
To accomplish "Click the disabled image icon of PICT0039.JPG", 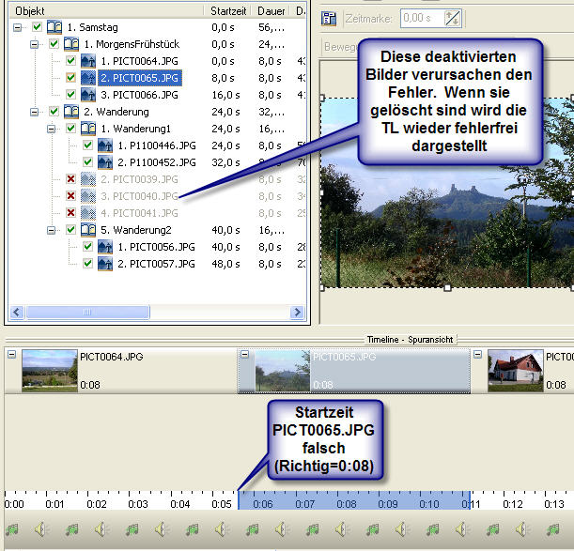I will tap(87, 179).
